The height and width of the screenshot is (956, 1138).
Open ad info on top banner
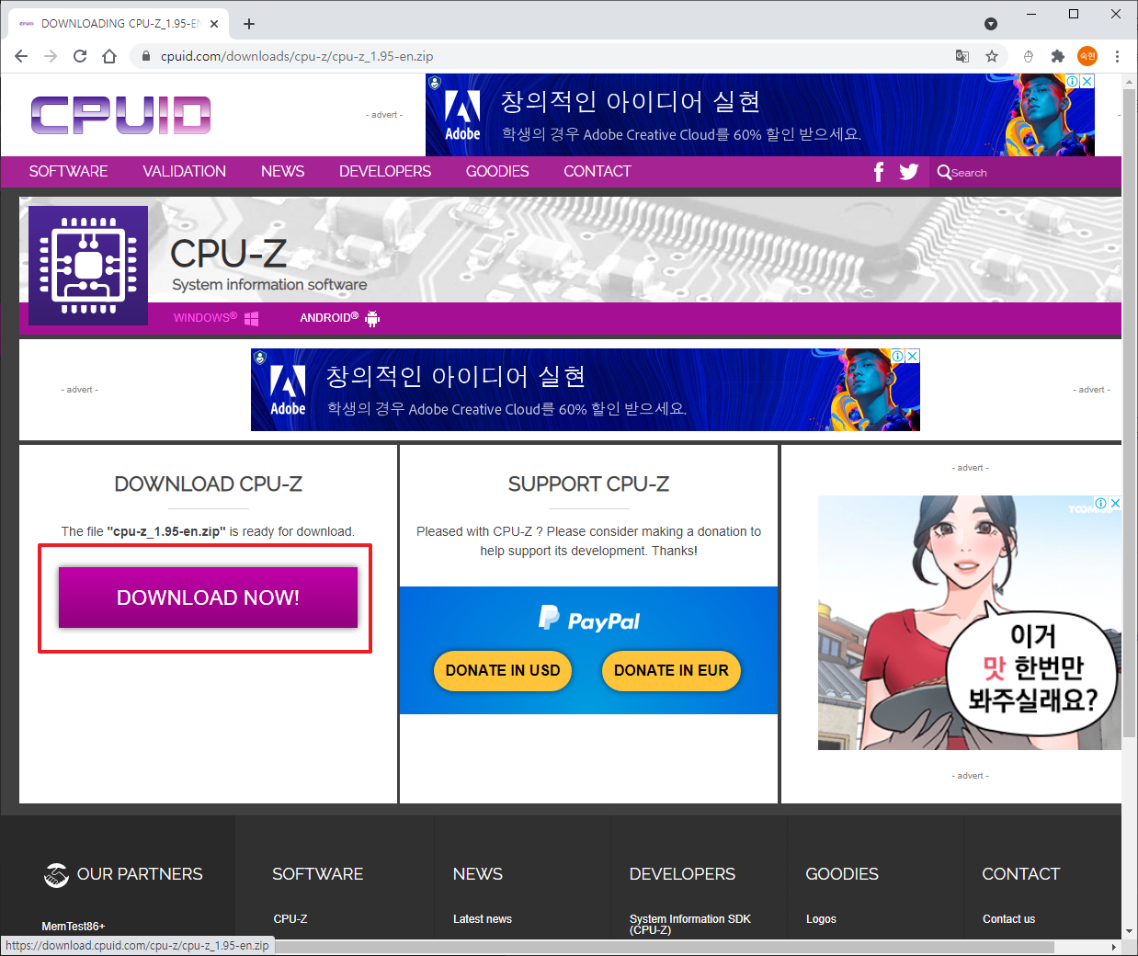point(1073,81)
